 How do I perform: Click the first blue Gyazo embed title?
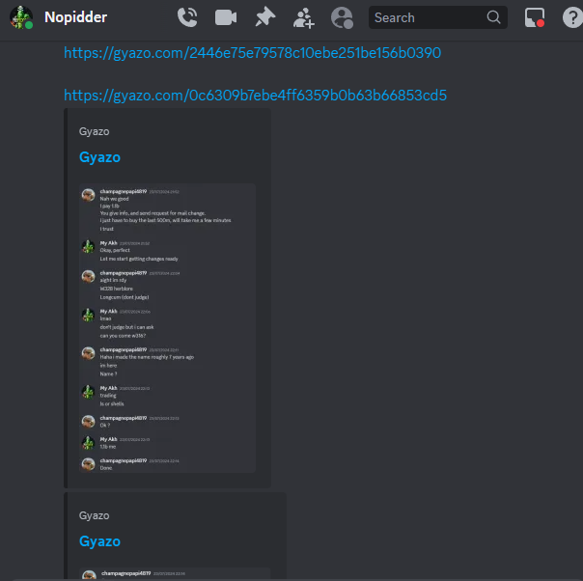99,157
